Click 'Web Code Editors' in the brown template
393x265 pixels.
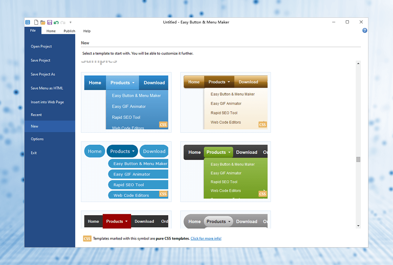(226, 122)
